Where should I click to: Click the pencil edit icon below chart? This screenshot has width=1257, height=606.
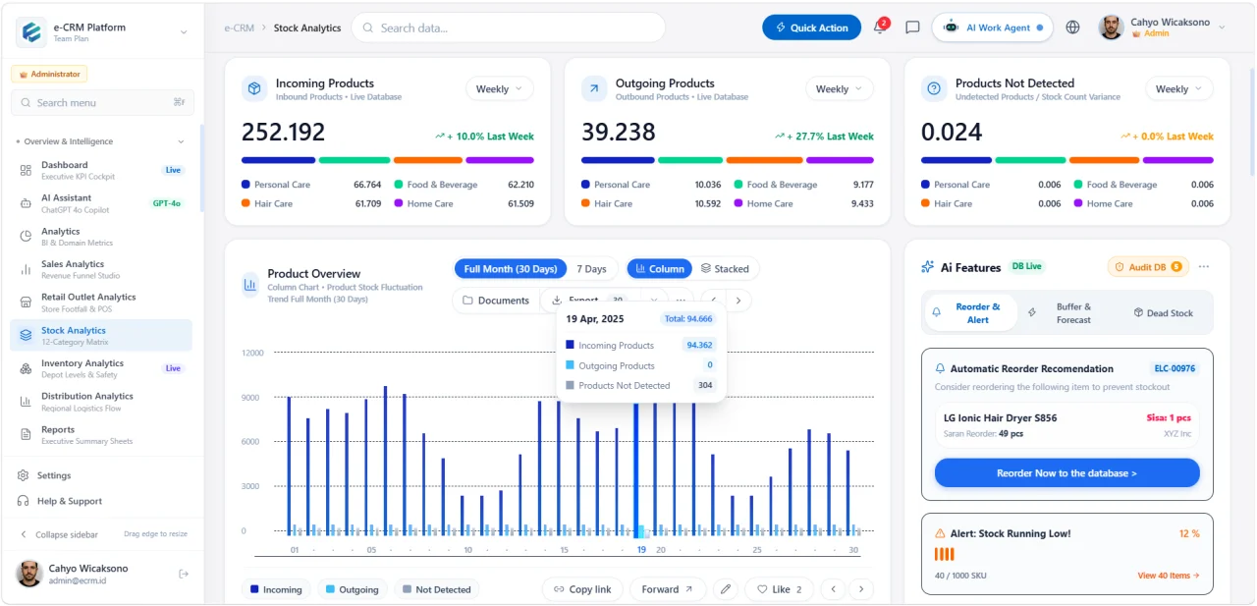[726, 589]
